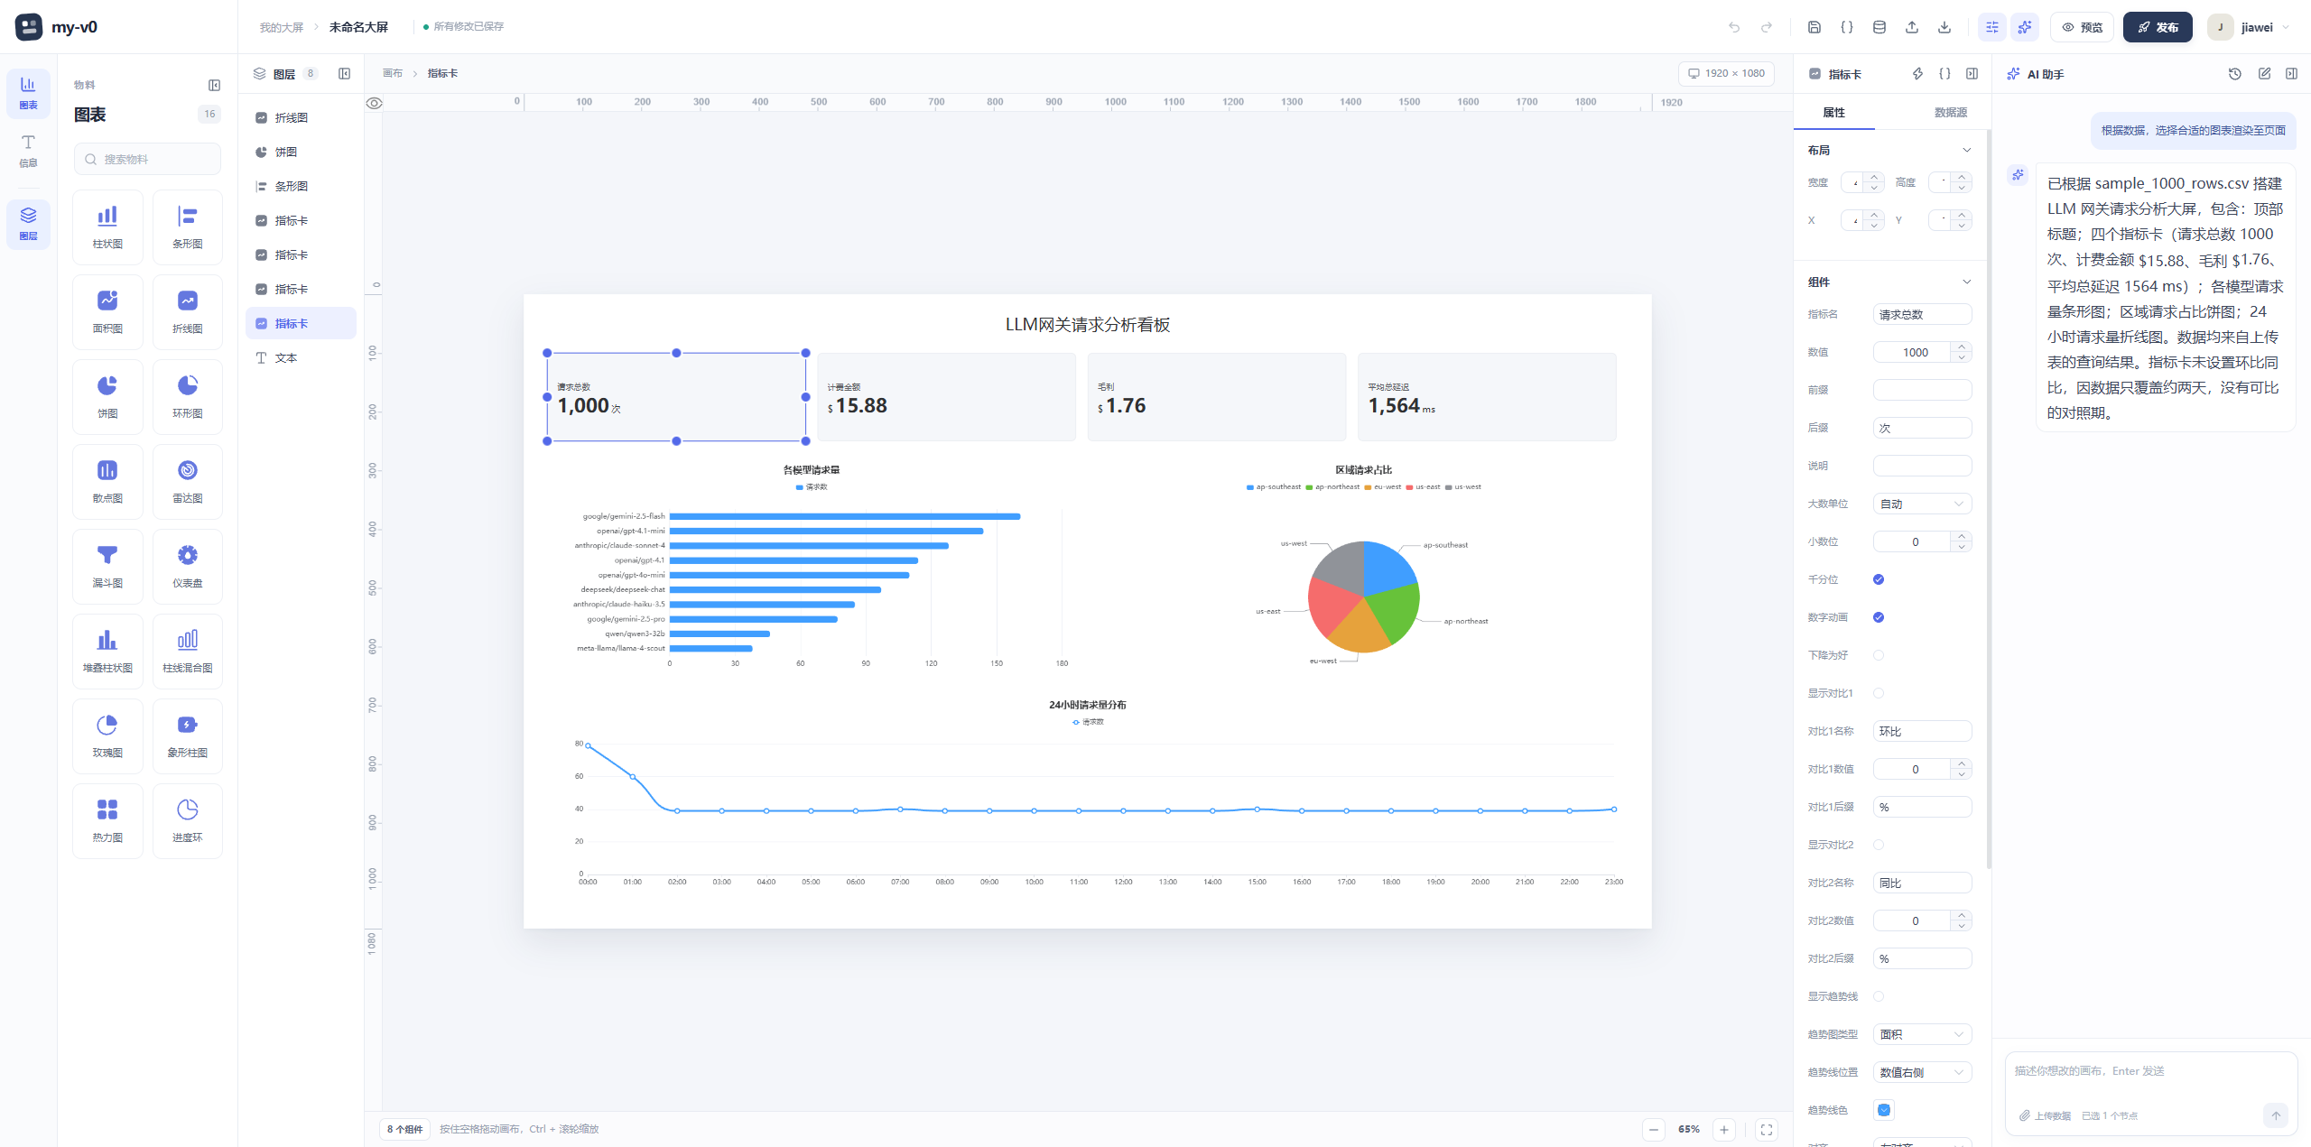Enable 显示趋势线 trend line toggle
The width and height of the screenshot is (2311, 1147).
(x=1879, y=996)
